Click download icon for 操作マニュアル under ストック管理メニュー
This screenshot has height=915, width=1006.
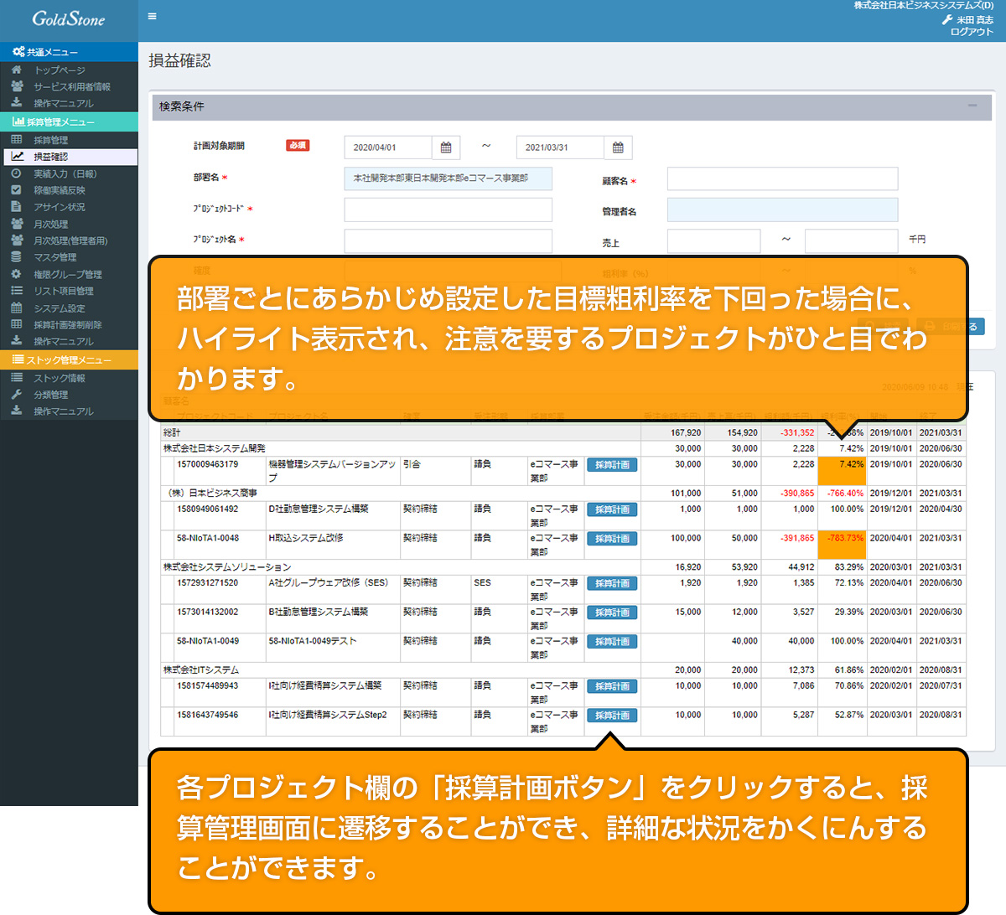[17, 411]
